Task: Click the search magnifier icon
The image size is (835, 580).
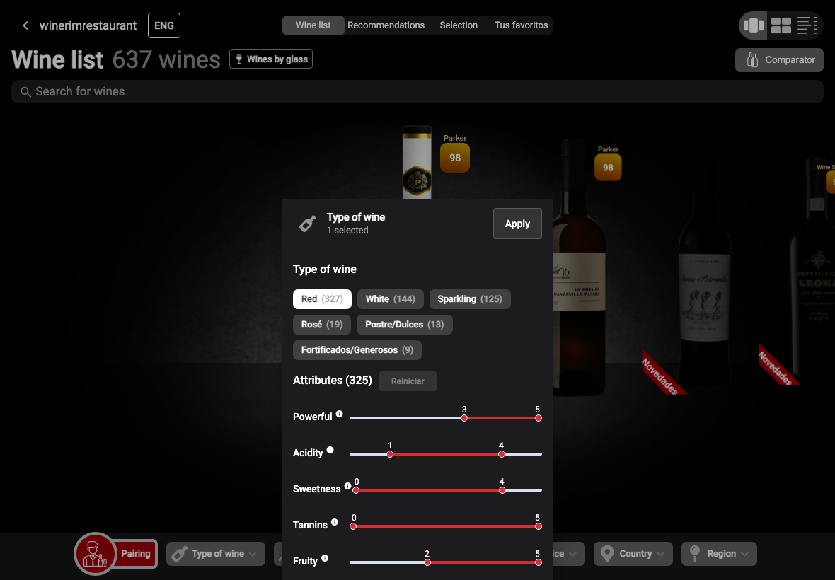Action: point(25,92)
